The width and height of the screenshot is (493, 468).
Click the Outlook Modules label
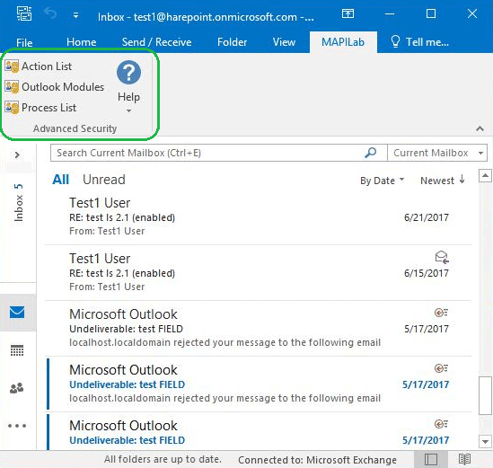[63, 87]
